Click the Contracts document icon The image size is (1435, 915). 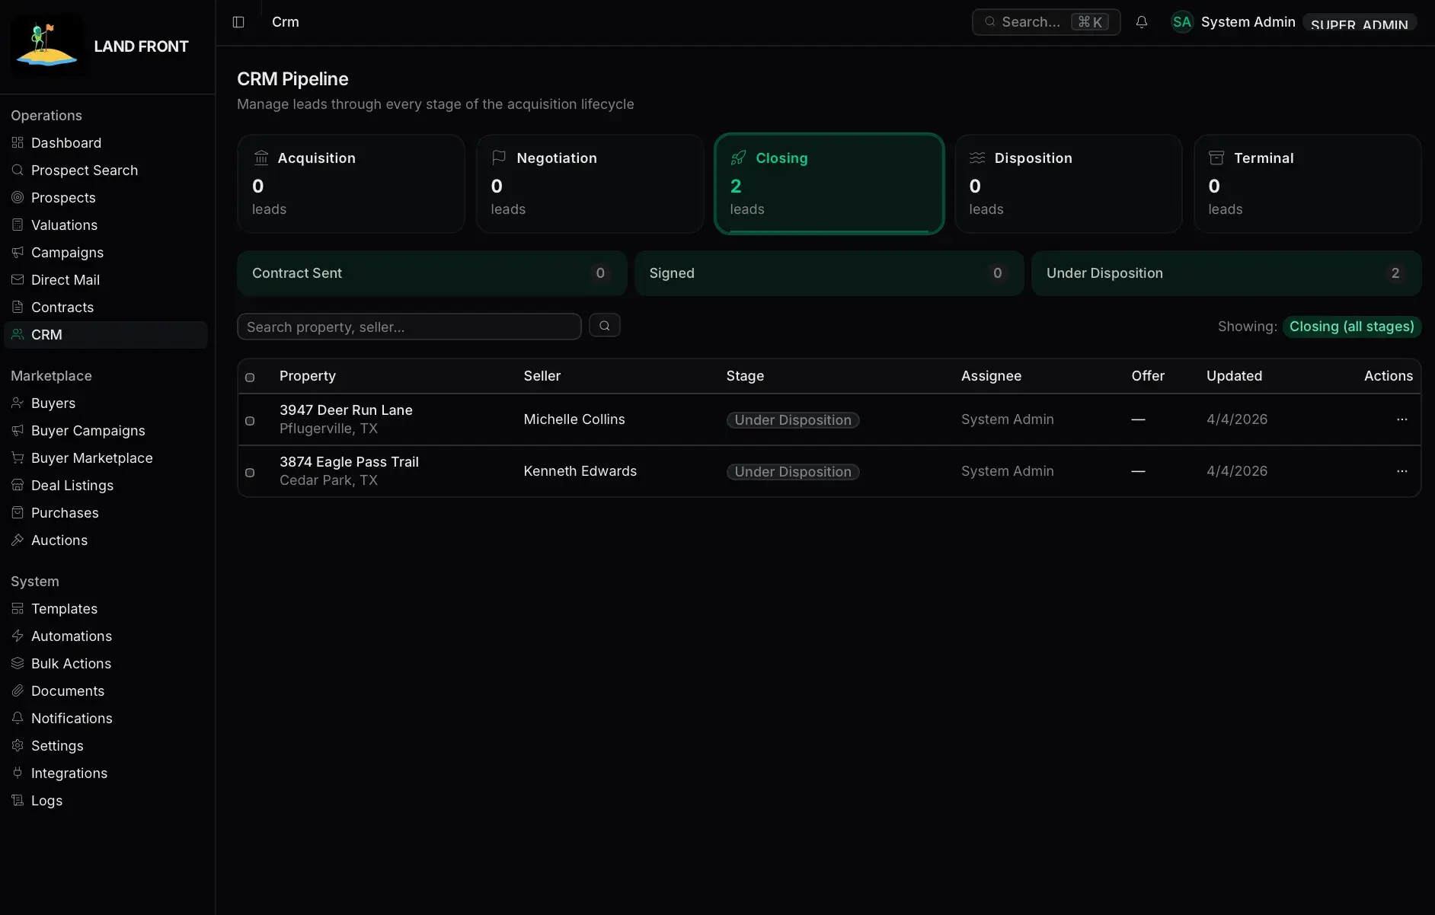pos(18,307)
